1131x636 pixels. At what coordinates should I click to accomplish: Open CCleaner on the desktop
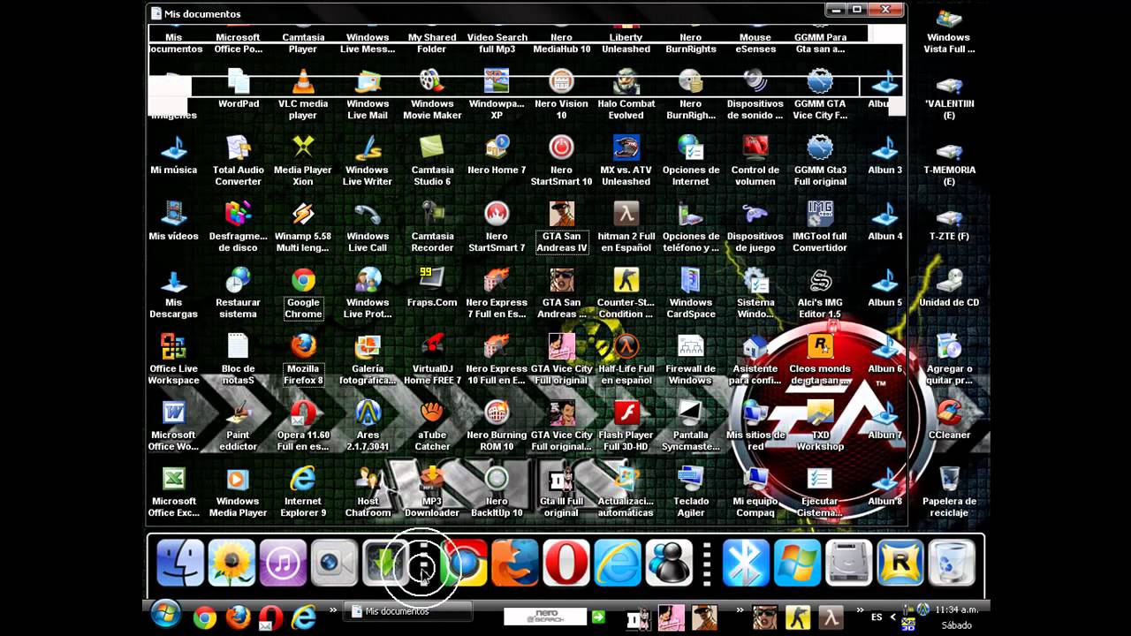point(949,420)
